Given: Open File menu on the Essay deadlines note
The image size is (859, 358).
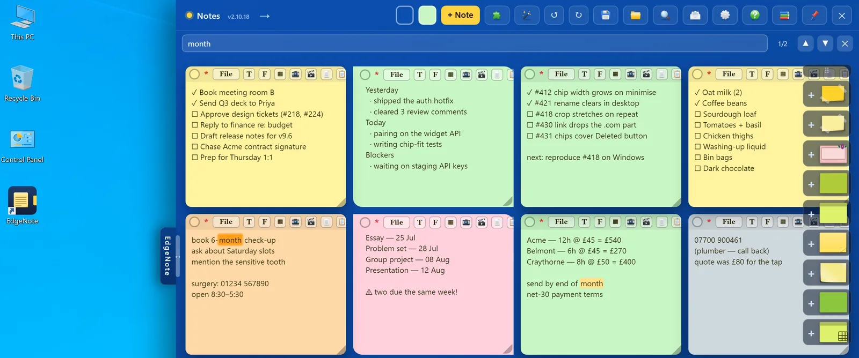Looking at the screenshot, I should click(x=397, y=222).
